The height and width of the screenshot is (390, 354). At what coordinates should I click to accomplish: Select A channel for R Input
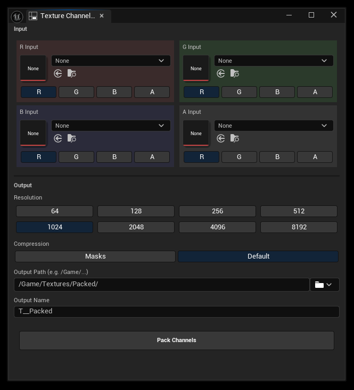(x=152, y=92)
